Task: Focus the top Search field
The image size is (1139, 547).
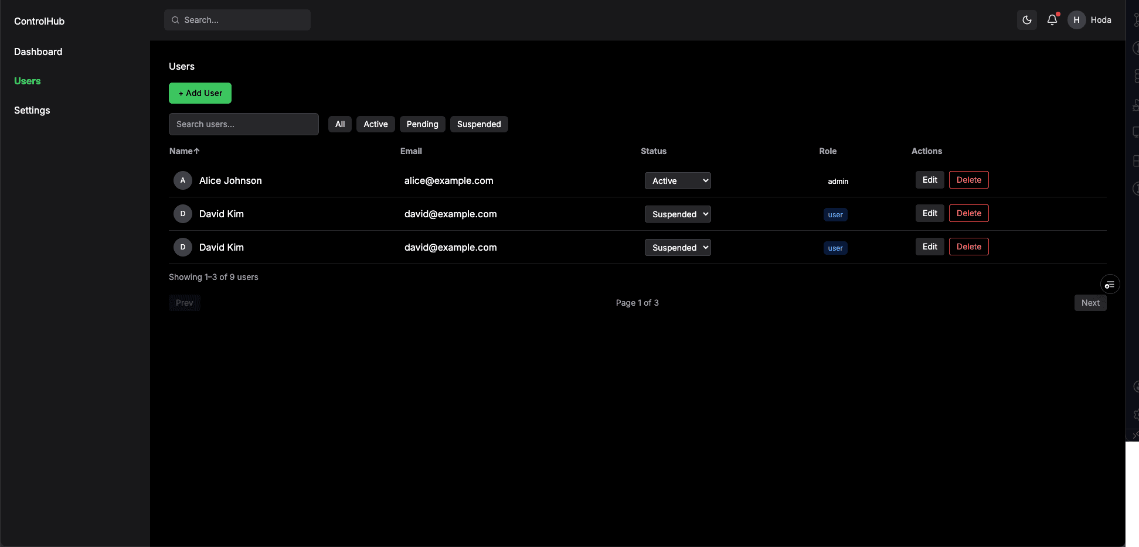Action: (237, 20)
